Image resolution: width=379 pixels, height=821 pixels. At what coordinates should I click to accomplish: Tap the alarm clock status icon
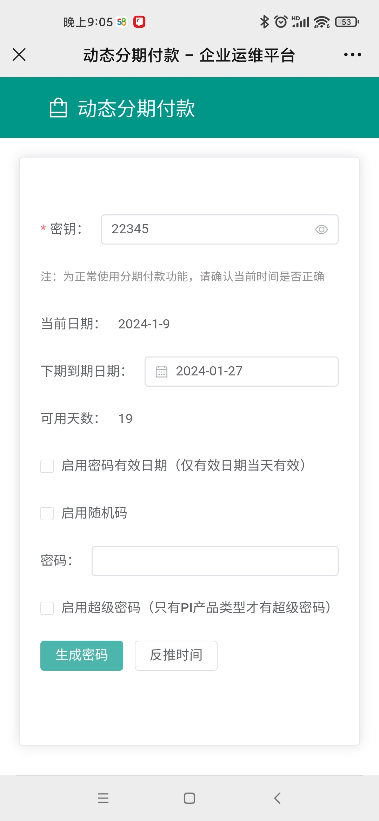click(x=281, y=22)
